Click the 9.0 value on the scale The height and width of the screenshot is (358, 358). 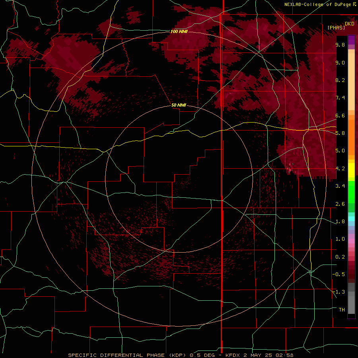click(x=340, y=62)
